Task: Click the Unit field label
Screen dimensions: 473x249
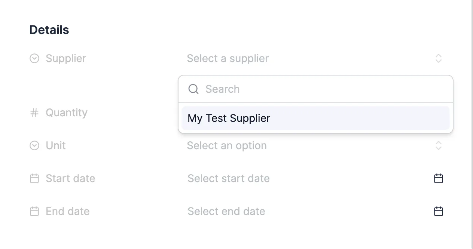Action: coord(56,145)
